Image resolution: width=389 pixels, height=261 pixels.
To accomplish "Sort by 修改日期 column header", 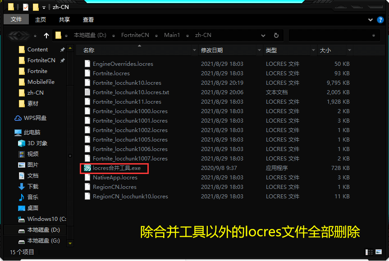I will (x=211, y=50).
